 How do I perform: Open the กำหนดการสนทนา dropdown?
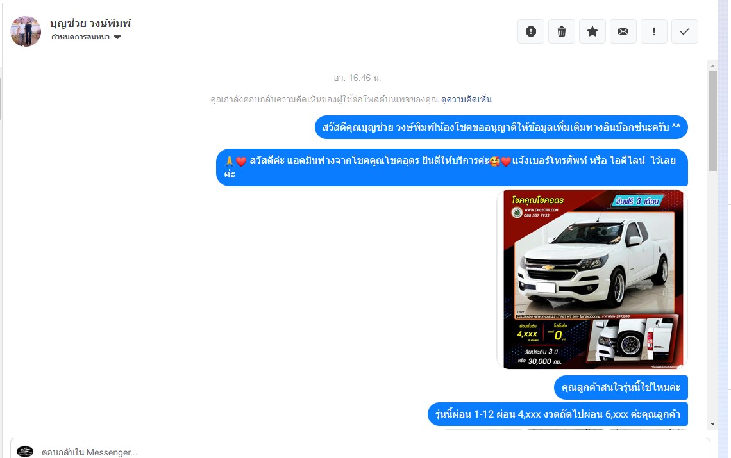[x=86, y=37]
